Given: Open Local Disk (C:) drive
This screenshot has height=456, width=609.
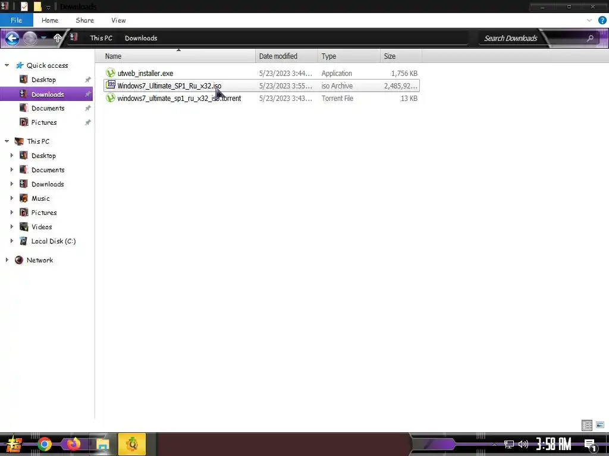Looking at the screenshot, I should point(54,241).
